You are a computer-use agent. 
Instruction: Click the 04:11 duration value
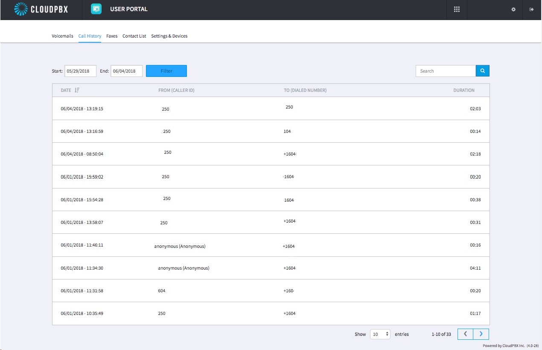pyautogui.click(x=475, y=268)
